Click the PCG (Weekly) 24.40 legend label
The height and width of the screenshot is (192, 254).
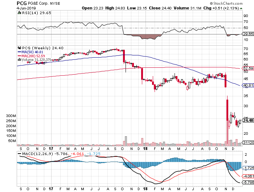[42, 48]
